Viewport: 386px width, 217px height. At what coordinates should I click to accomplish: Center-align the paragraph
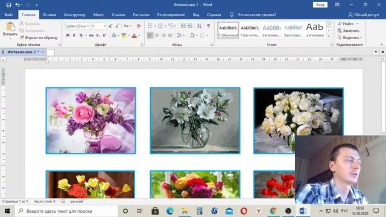point(157,36)
